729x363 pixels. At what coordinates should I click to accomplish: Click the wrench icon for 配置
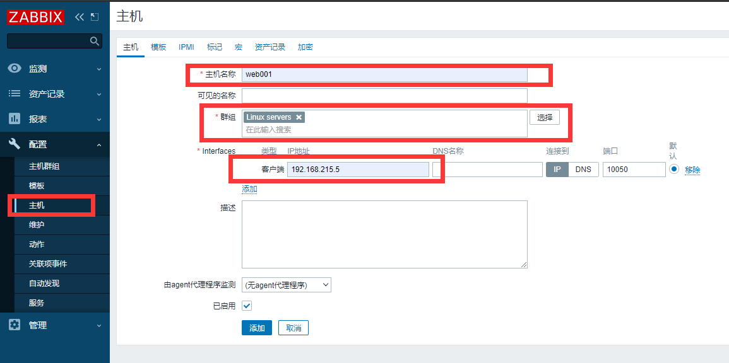[15, 144]
